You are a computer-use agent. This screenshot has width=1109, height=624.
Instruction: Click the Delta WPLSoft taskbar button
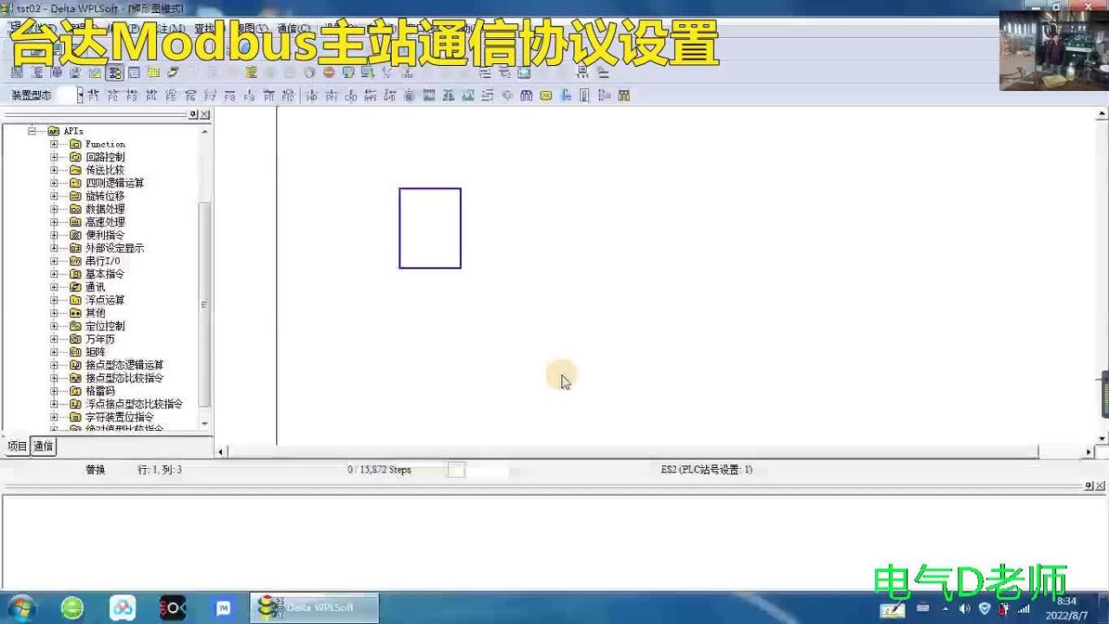[x=315, y=608]
